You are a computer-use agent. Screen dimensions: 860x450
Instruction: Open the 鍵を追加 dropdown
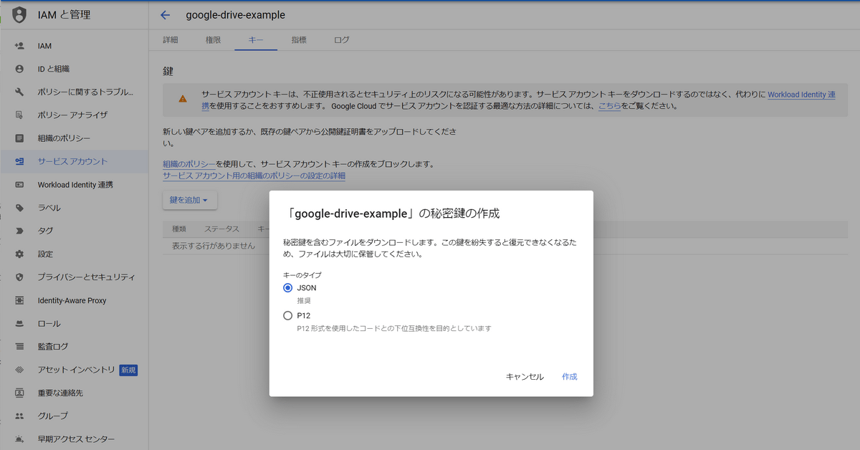(189, 201)
